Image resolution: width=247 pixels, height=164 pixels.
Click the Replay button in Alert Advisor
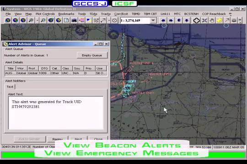58,139
